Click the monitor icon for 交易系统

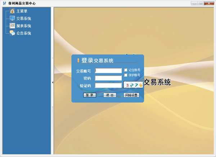(12, 18)
